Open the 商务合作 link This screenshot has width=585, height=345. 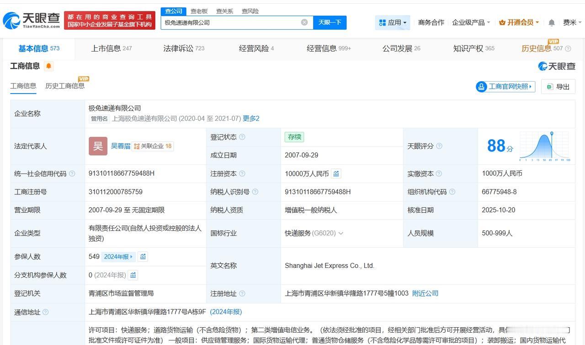point(431,22)
